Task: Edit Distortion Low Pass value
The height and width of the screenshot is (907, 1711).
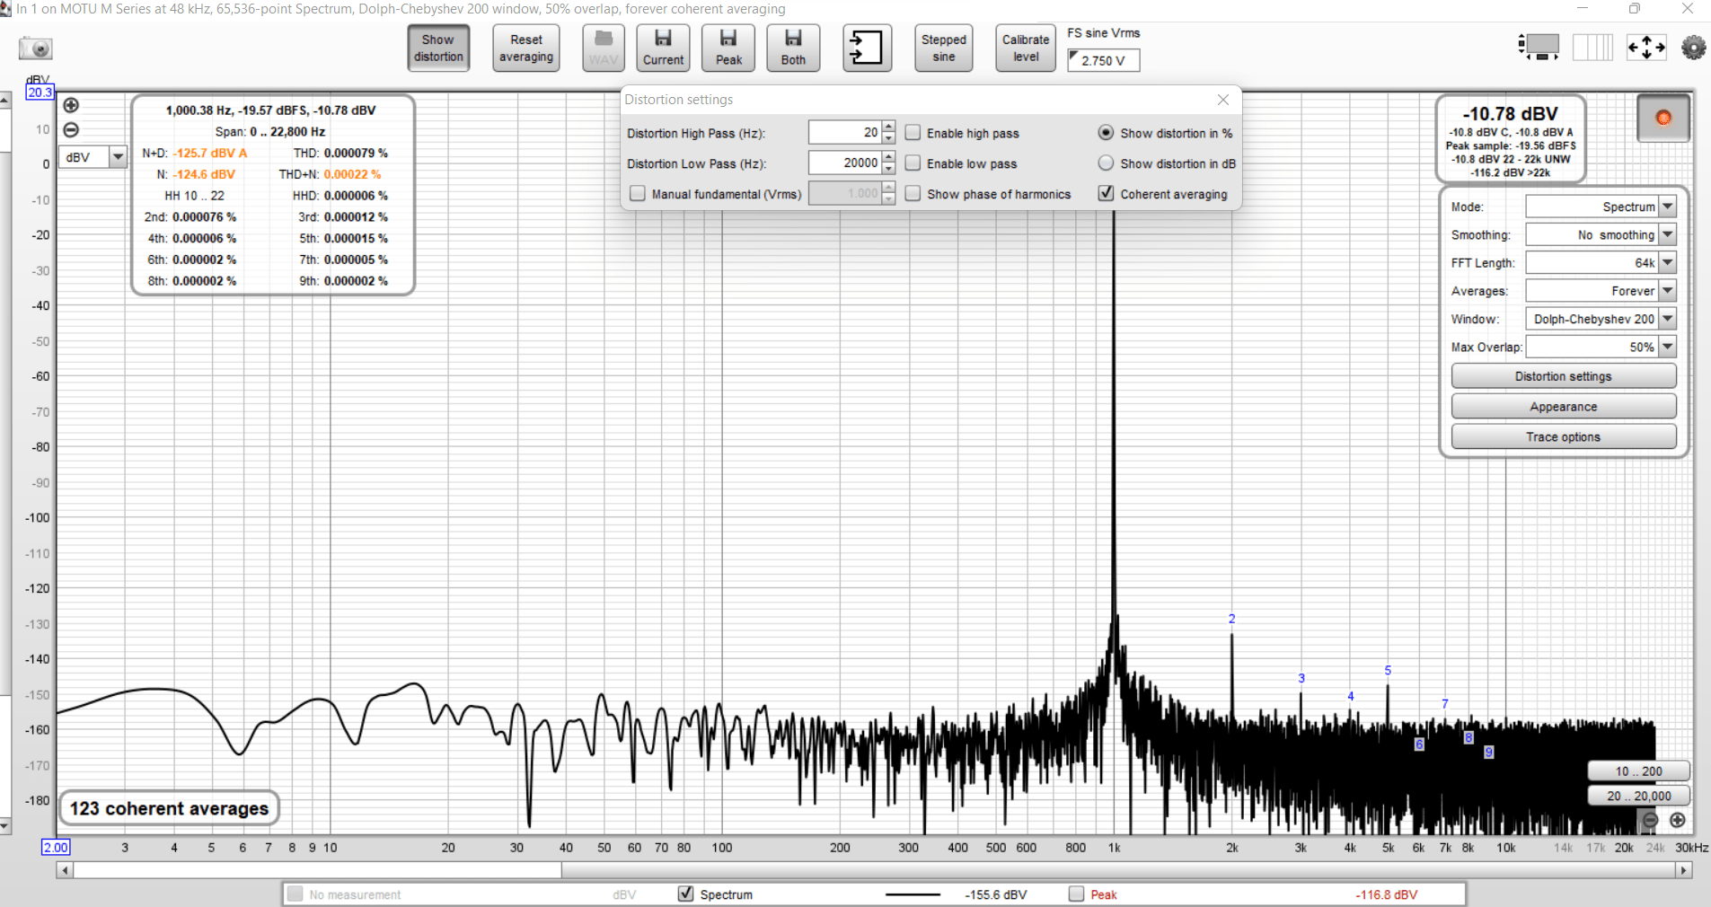Action: pos(844,163)
